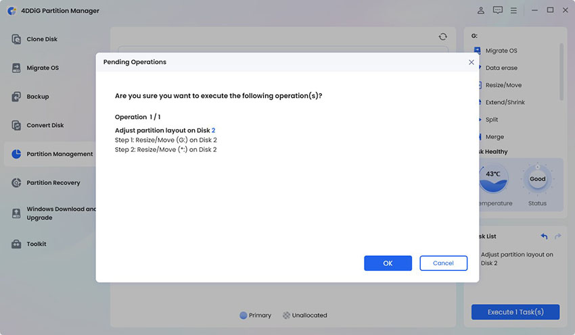Choose Split in actions panel

(492, 120)
